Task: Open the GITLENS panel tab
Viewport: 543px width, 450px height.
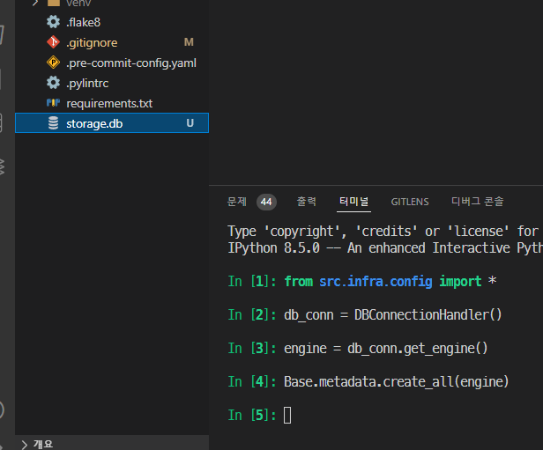Action: pos(410,202)
